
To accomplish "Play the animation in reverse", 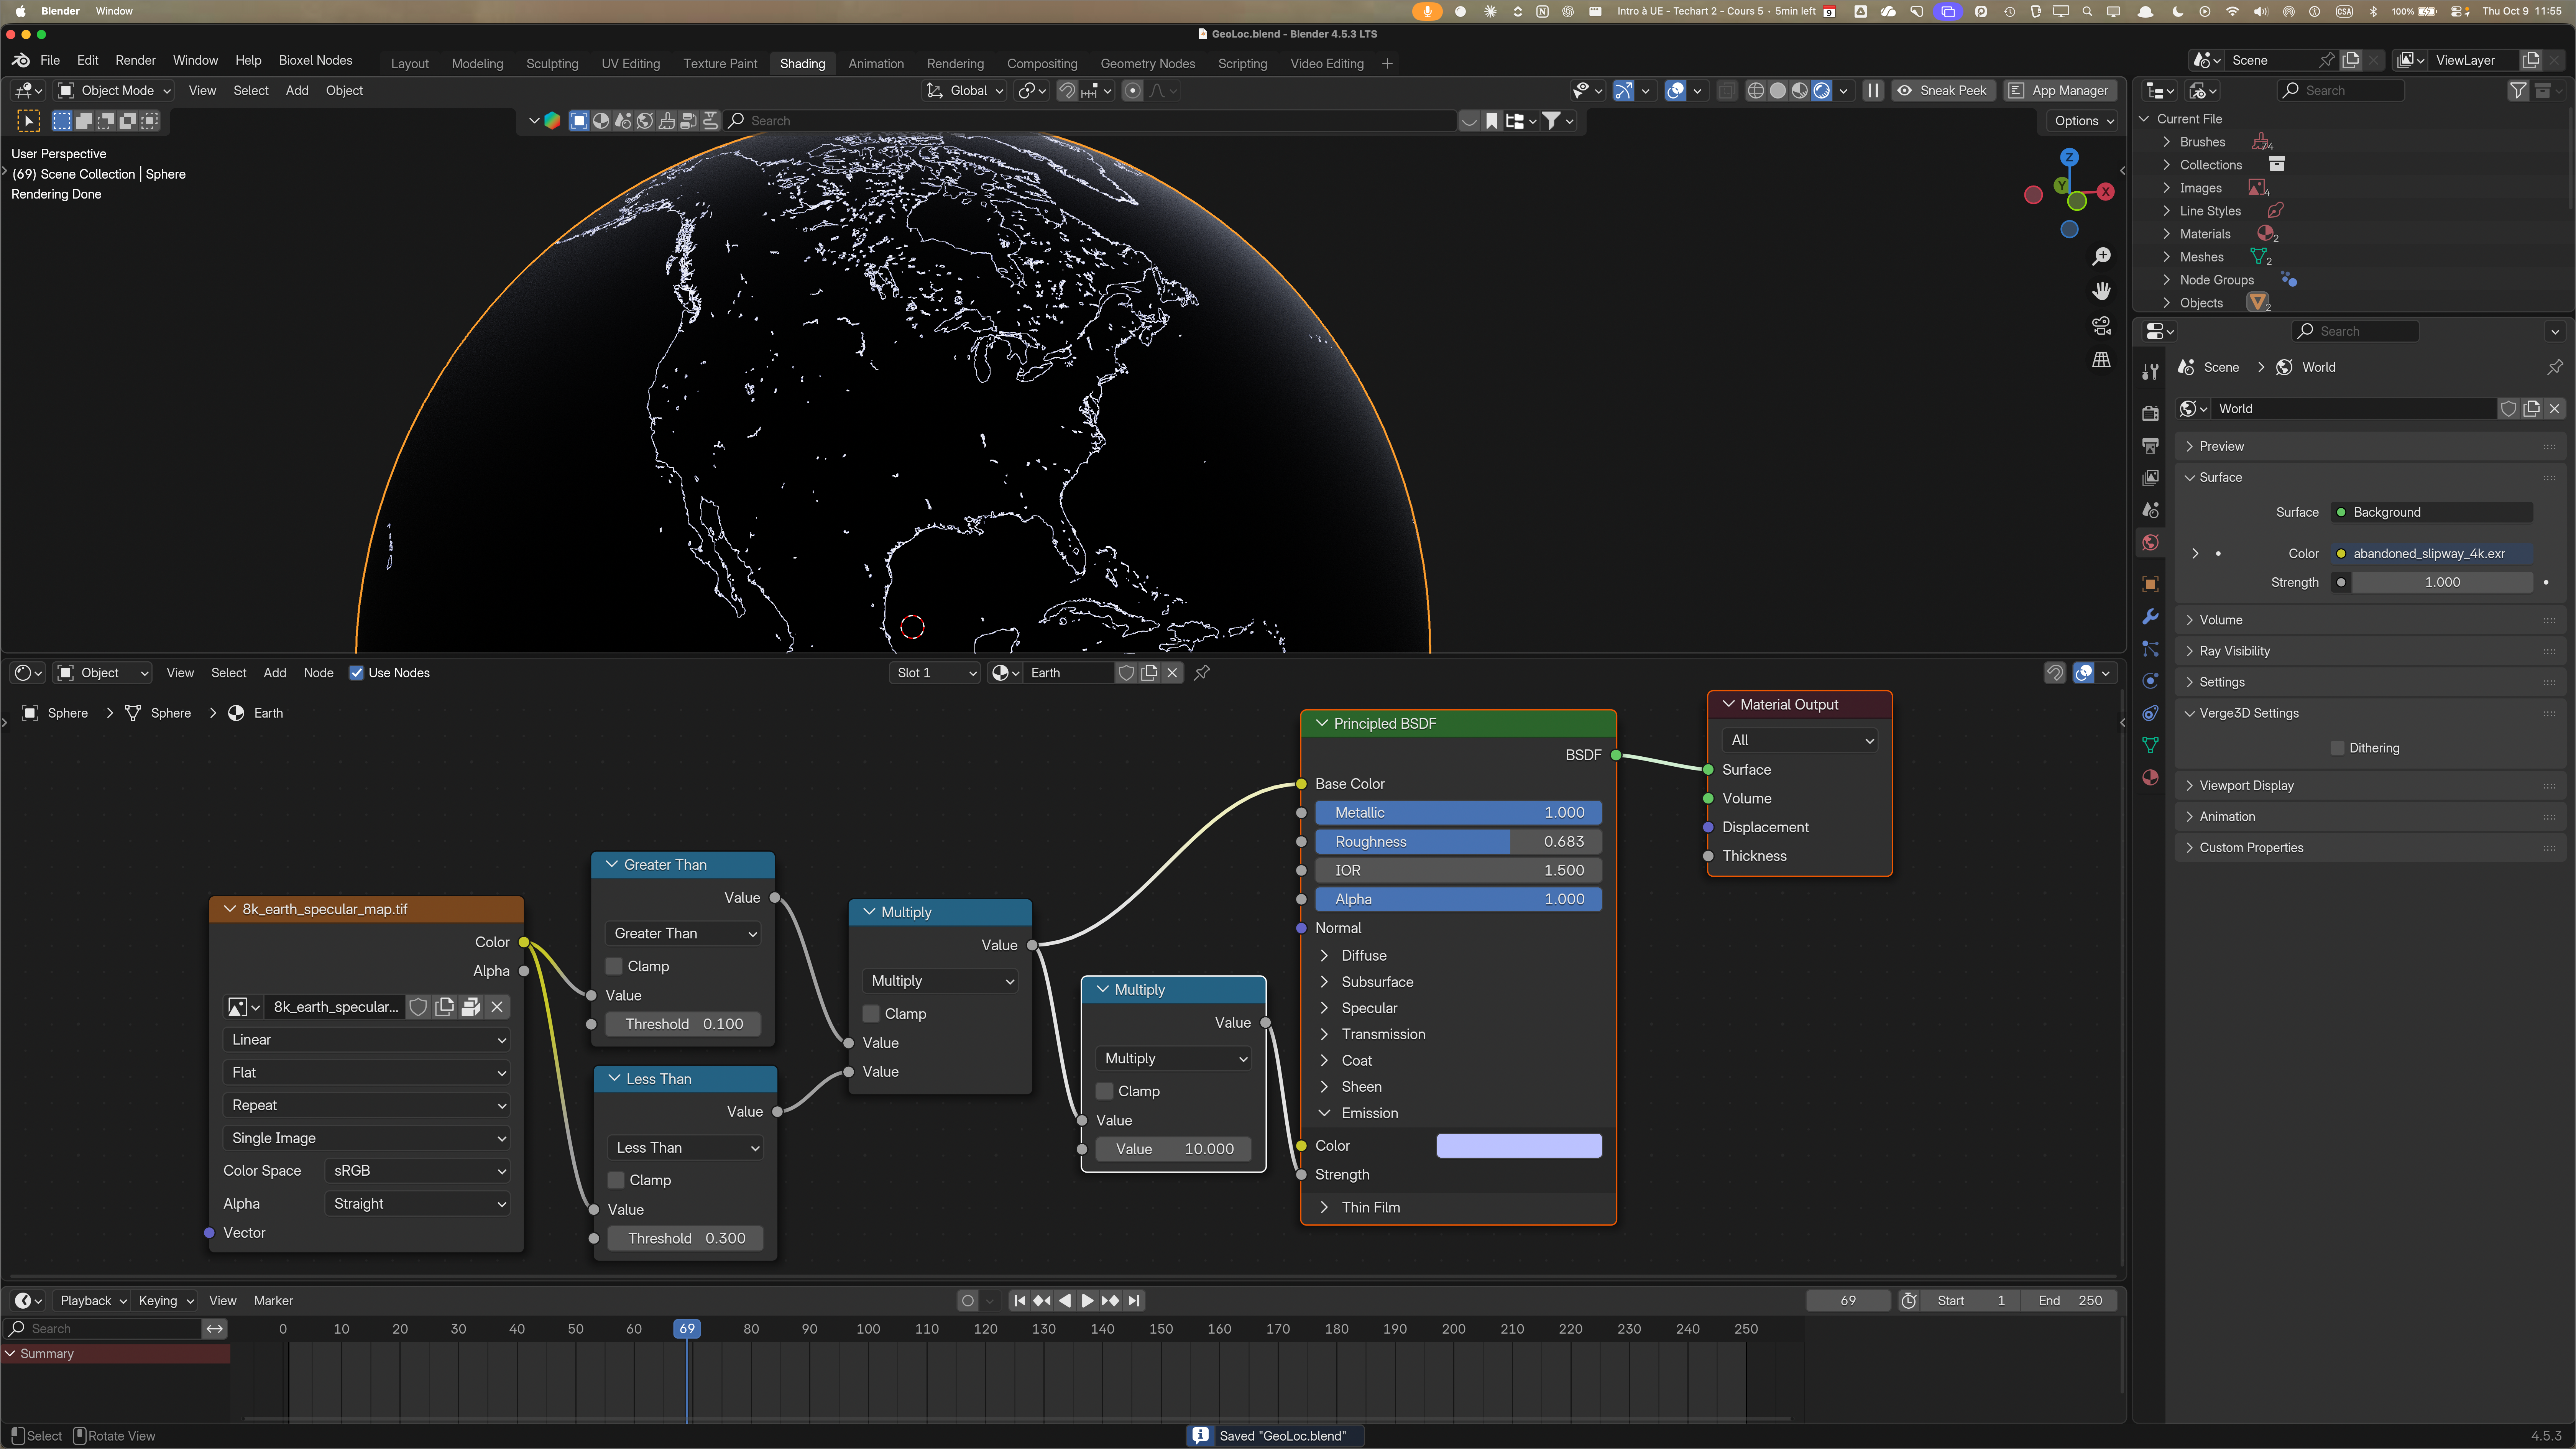I will [1064, 1301].
